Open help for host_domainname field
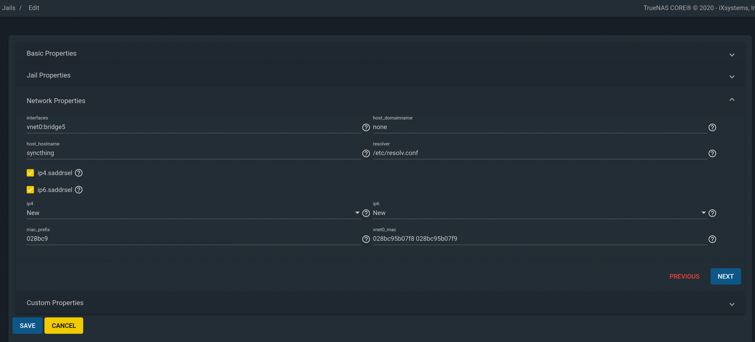This screenshot has height=342, width=755. pyautogui.click(x=712, y=127)
